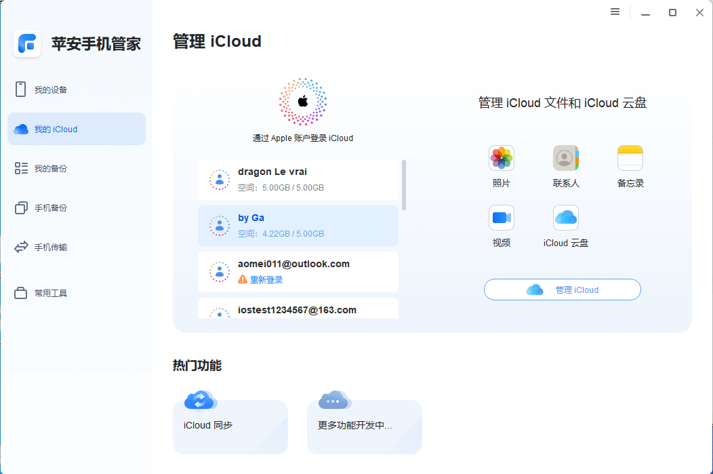Open the 照片 (Photos) icon
This screenshot has width=713, height=474.
(x=501, y=157)
